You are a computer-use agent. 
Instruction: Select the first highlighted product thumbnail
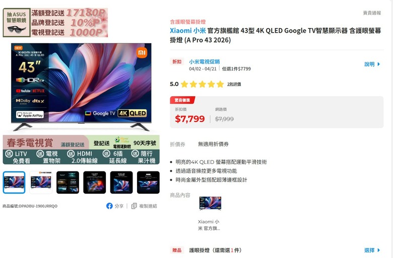[14, 182]
